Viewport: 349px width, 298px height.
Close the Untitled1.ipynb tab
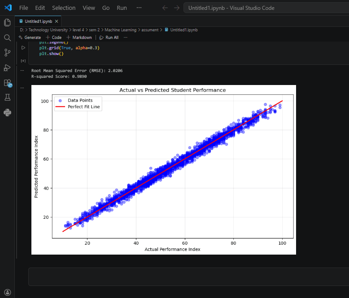coord(57,21)
